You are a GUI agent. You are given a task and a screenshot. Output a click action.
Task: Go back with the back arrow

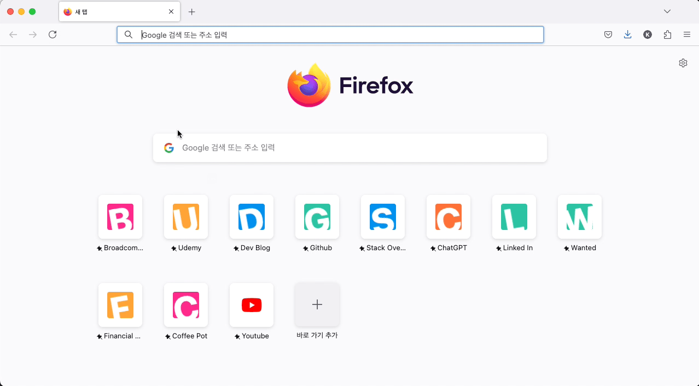pos(13,34)
